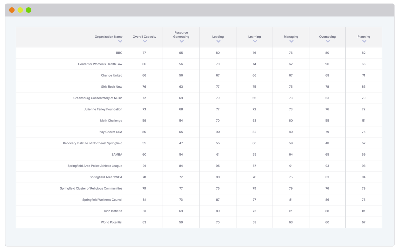
Task: Select World Potential's Learning value 58
Action: tap(254, 222)
